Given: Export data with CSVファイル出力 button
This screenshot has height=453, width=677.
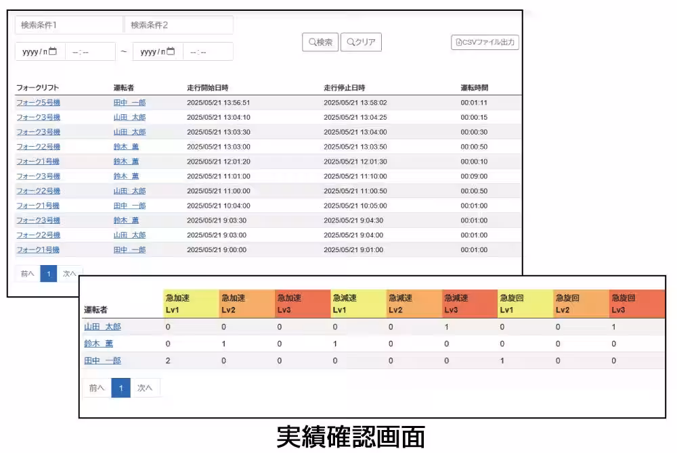Looking at the screenshot, I should (485, 42).
